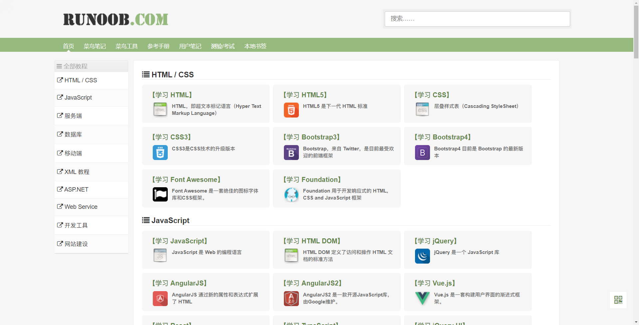Click the Foundation yeti icon
The width and height of the screenshot is (639, 325).
click(x=291, y=195)
